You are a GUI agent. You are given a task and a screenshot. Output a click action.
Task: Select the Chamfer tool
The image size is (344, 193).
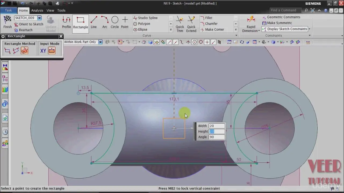pyautogui.click(x=209, y=24)
